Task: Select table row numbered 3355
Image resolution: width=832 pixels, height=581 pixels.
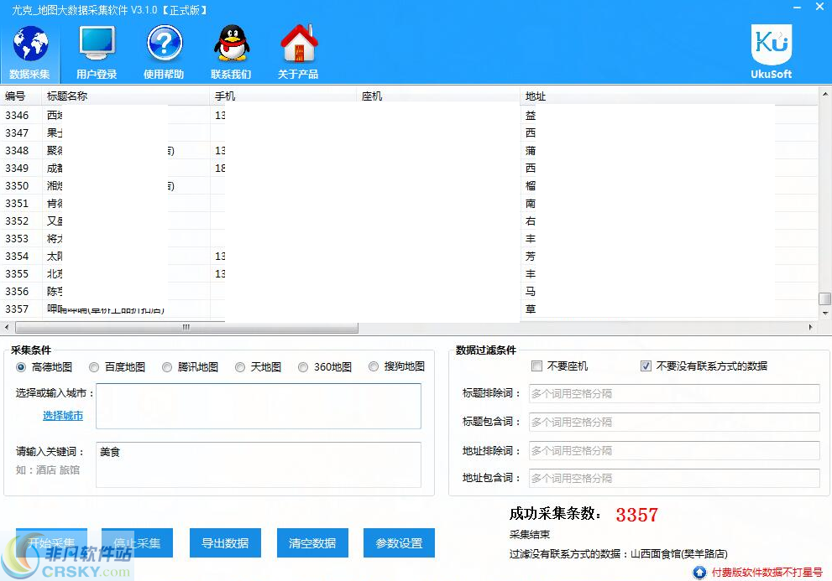Action: click(x=409, y=273)
